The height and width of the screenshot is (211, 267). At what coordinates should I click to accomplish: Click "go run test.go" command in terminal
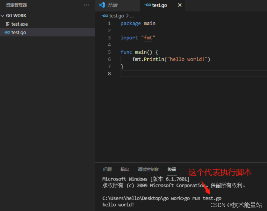[203, 198]
